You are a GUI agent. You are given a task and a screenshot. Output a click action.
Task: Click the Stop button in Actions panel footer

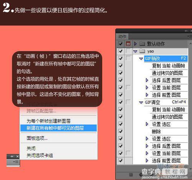(131, 175)
